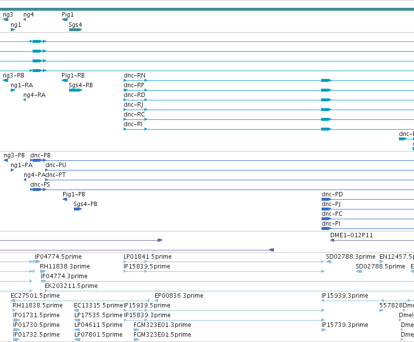Screen dimensions: 414x342
Task: Click the dnc-RP transcript label
Action: [134, 85]
